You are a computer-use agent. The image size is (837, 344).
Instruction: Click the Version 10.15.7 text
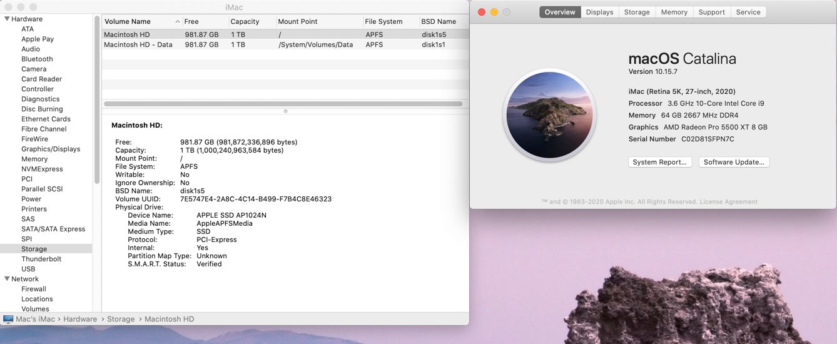(x=653, y=72)
